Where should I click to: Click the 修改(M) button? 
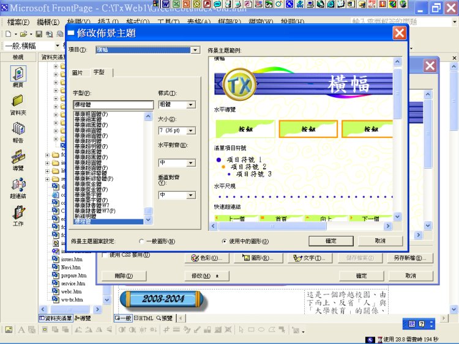(207, 276)
